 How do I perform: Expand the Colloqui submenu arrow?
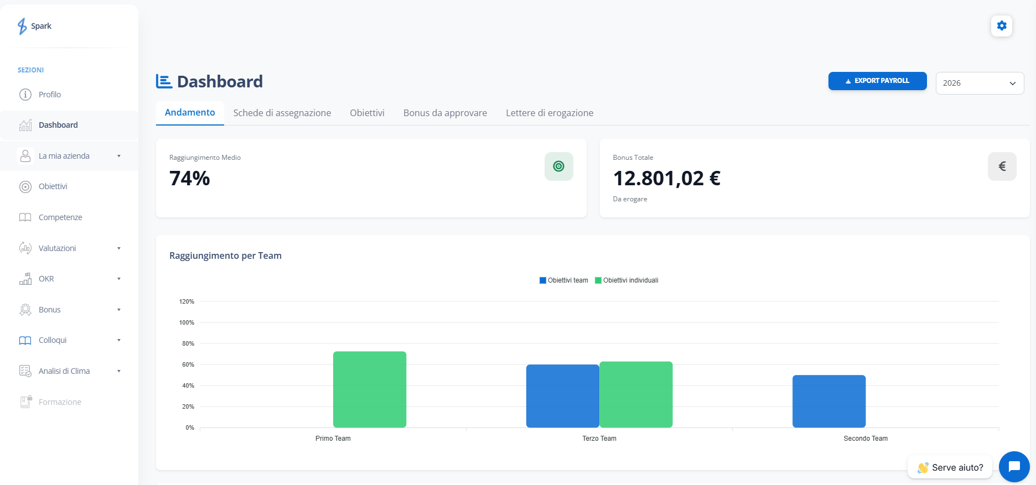(119, 340)
